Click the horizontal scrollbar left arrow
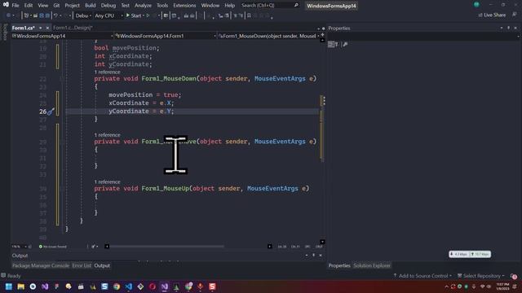This screenshot has width=522, height=293. click(107, 247)
